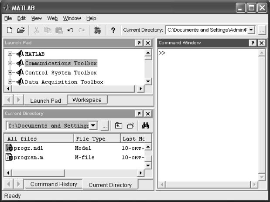The height and width of the screenshot is (202, 270).
Task: Undock the Launch Pad panel
Action: [x=139, y=43]
